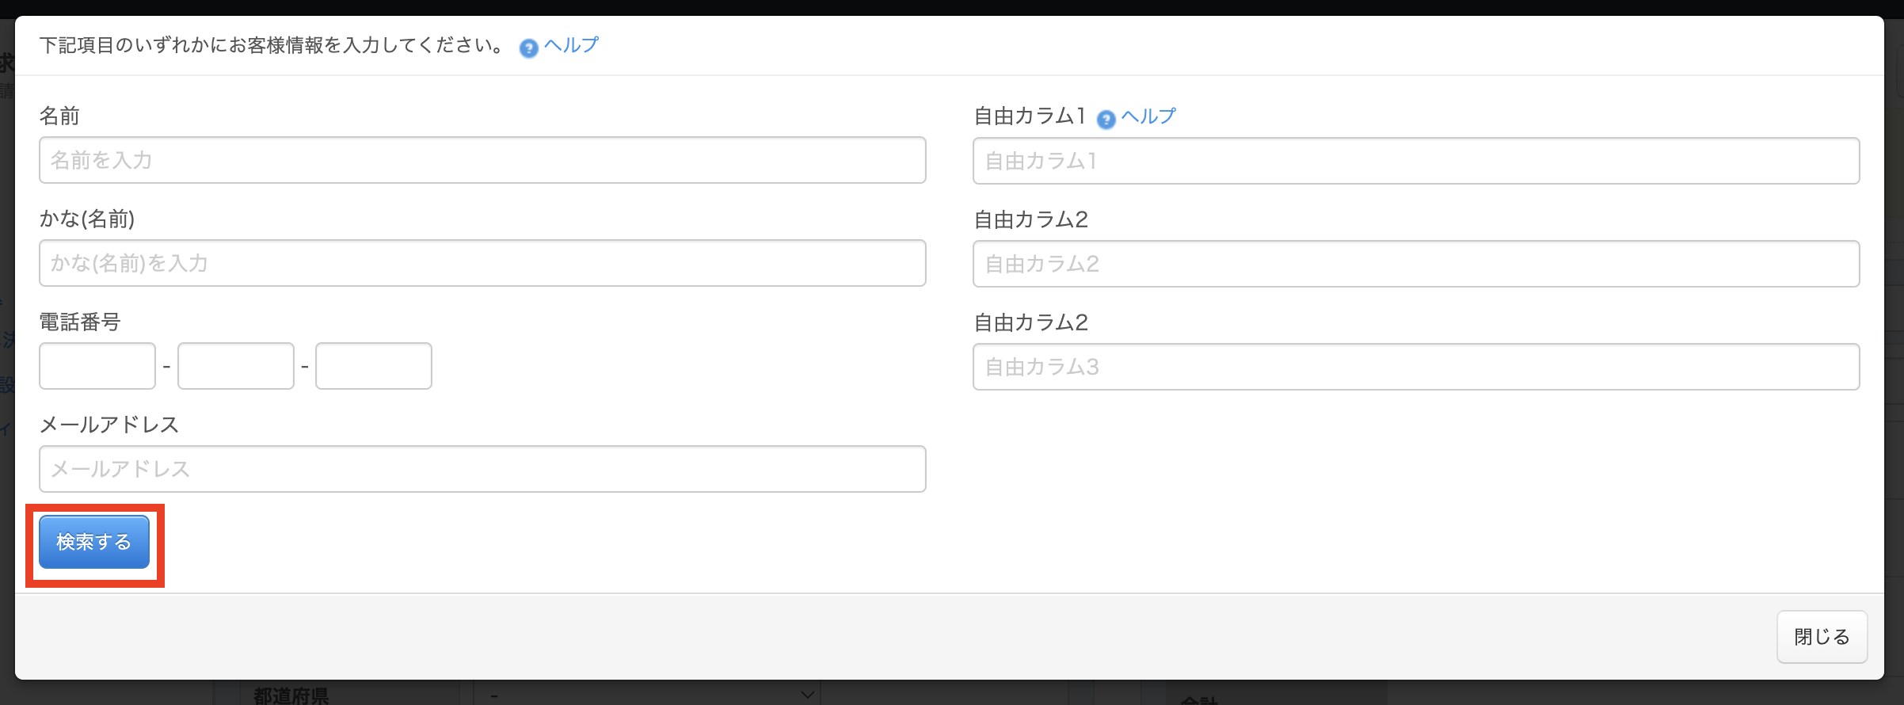Click the last 電話番号 box

374,366
